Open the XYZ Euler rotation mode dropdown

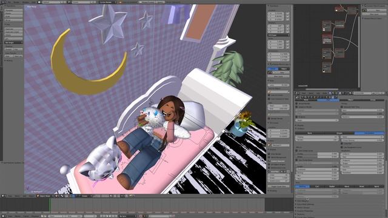278,35
